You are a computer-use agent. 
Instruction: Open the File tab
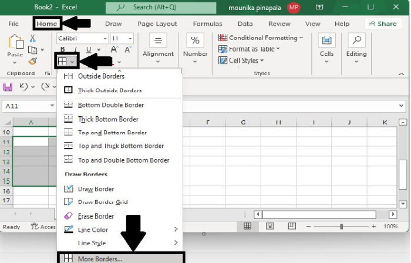click(14, 24)
